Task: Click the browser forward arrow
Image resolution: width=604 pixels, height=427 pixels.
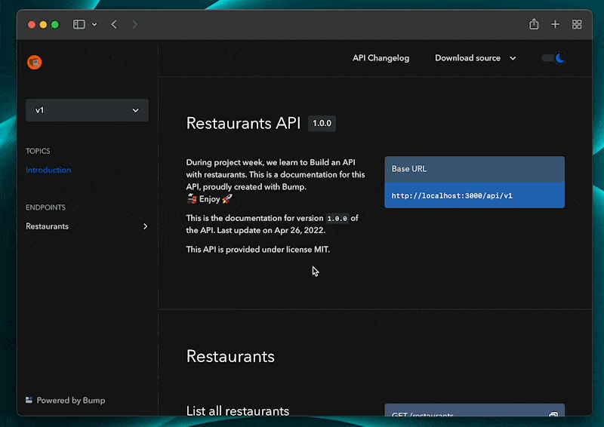Action: click(134, 24)
